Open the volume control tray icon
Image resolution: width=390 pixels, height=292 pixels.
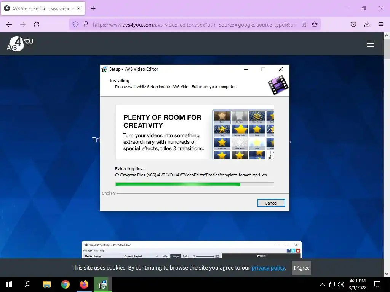pyautogui.click(x=341, y=284)
